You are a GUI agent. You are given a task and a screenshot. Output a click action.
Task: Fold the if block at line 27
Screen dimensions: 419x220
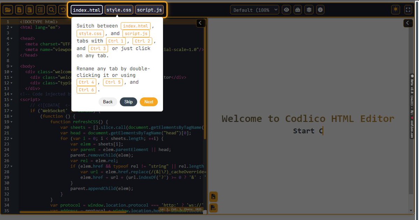[x=12, y=167]
